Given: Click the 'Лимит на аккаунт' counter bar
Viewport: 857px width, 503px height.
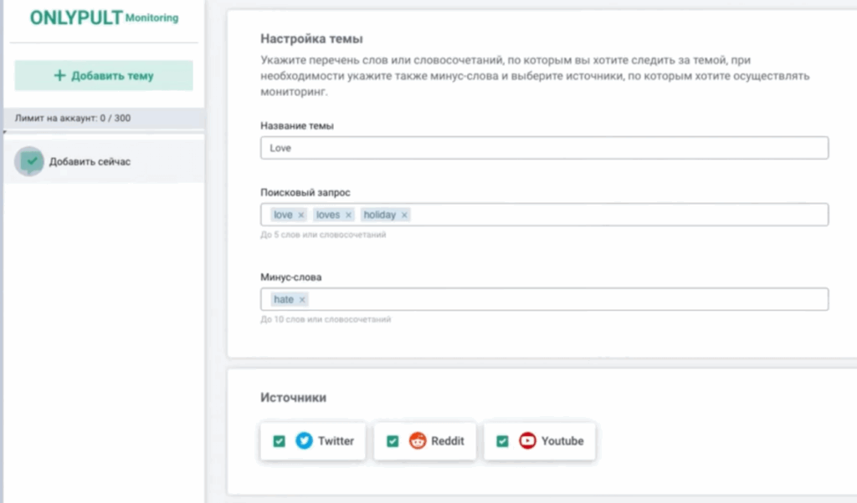Looking at the screenshot, I should pos(104,119).
